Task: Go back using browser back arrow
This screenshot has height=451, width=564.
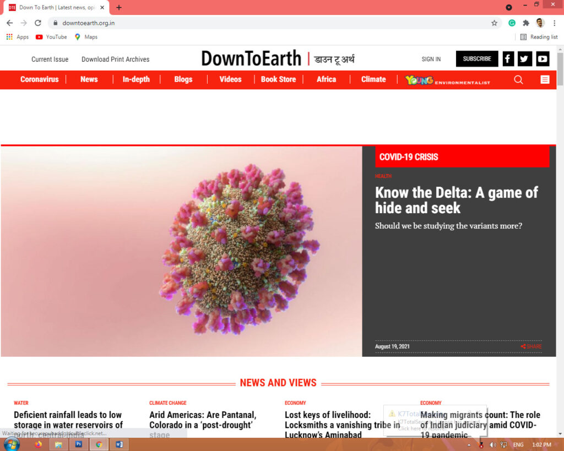Action: point(10,23)
